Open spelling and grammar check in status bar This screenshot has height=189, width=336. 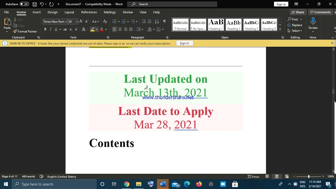(x=41, y=177)
